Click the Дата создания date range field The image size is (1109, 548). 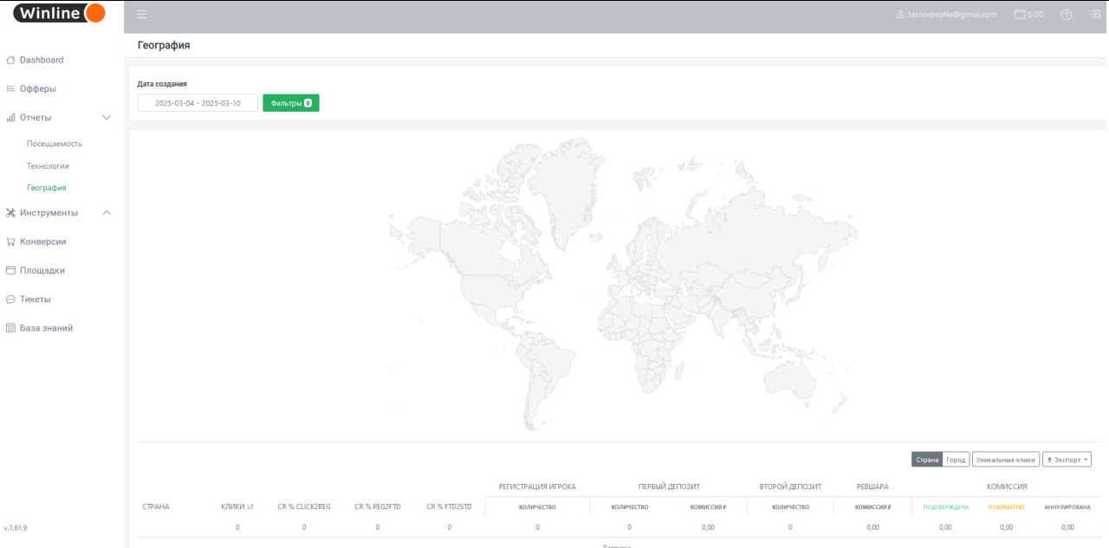click(x=198, y=103)
